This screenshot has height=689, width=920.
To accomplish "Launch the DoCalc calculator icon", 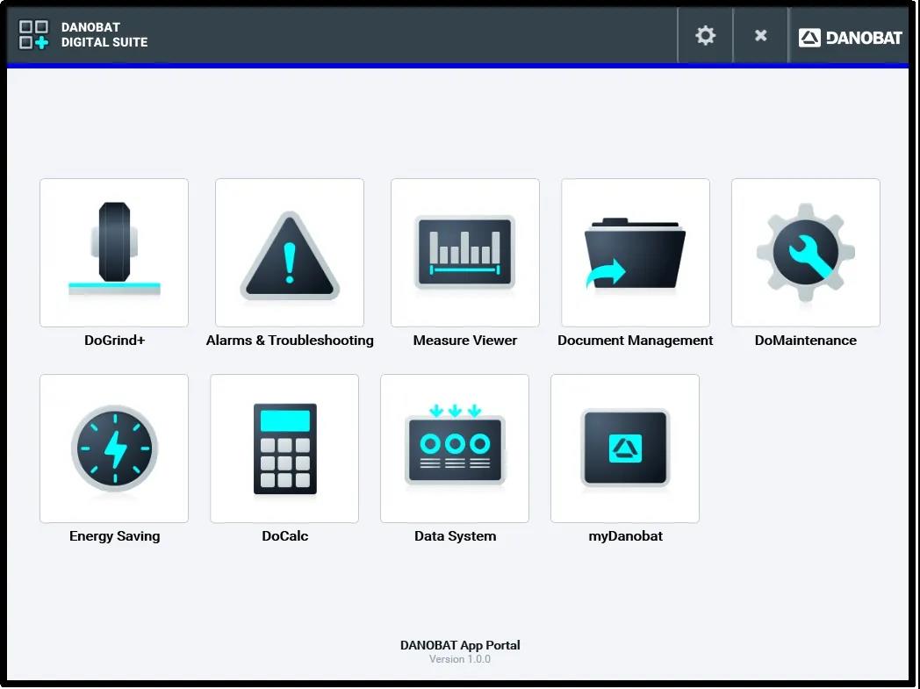I will [284, 448].
